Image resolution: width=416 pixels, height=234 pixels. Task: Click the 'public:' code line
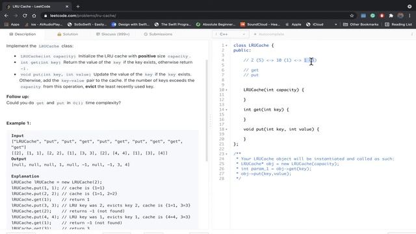[242, 51]
